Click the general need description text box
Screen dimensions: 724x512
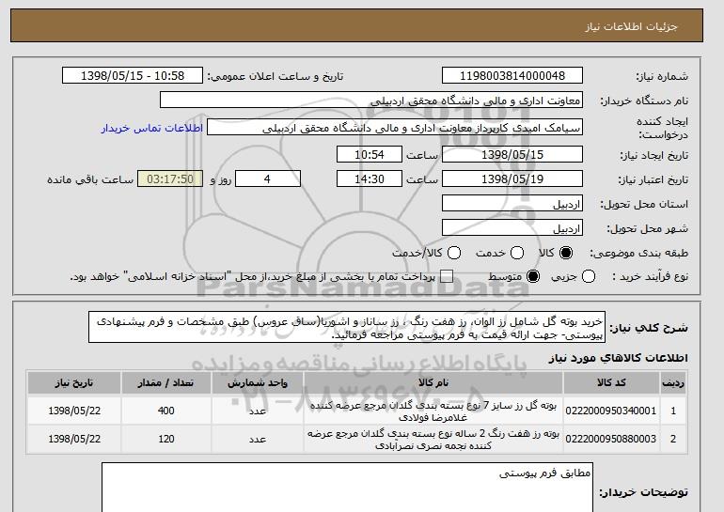[x=347, y=327]
